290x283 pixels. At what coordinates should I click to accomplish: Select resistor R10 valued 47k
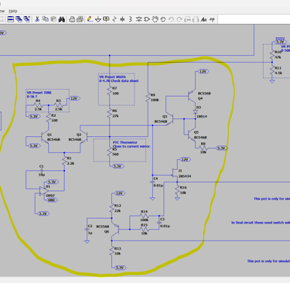click(x=272, y=55)
